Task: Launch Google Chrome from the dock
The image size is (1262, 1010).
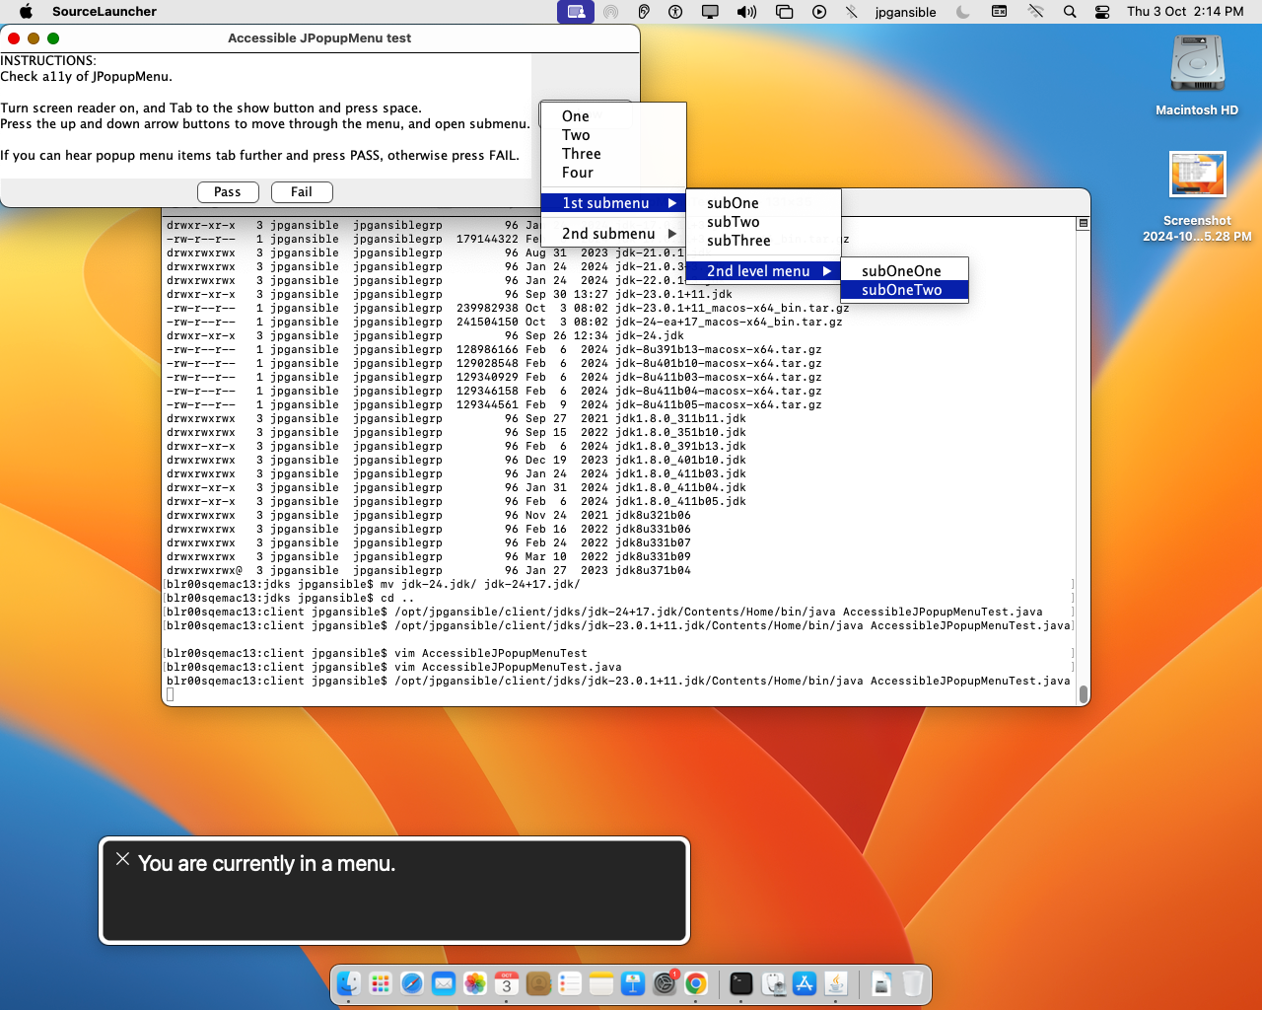Action: pos(696,983)
